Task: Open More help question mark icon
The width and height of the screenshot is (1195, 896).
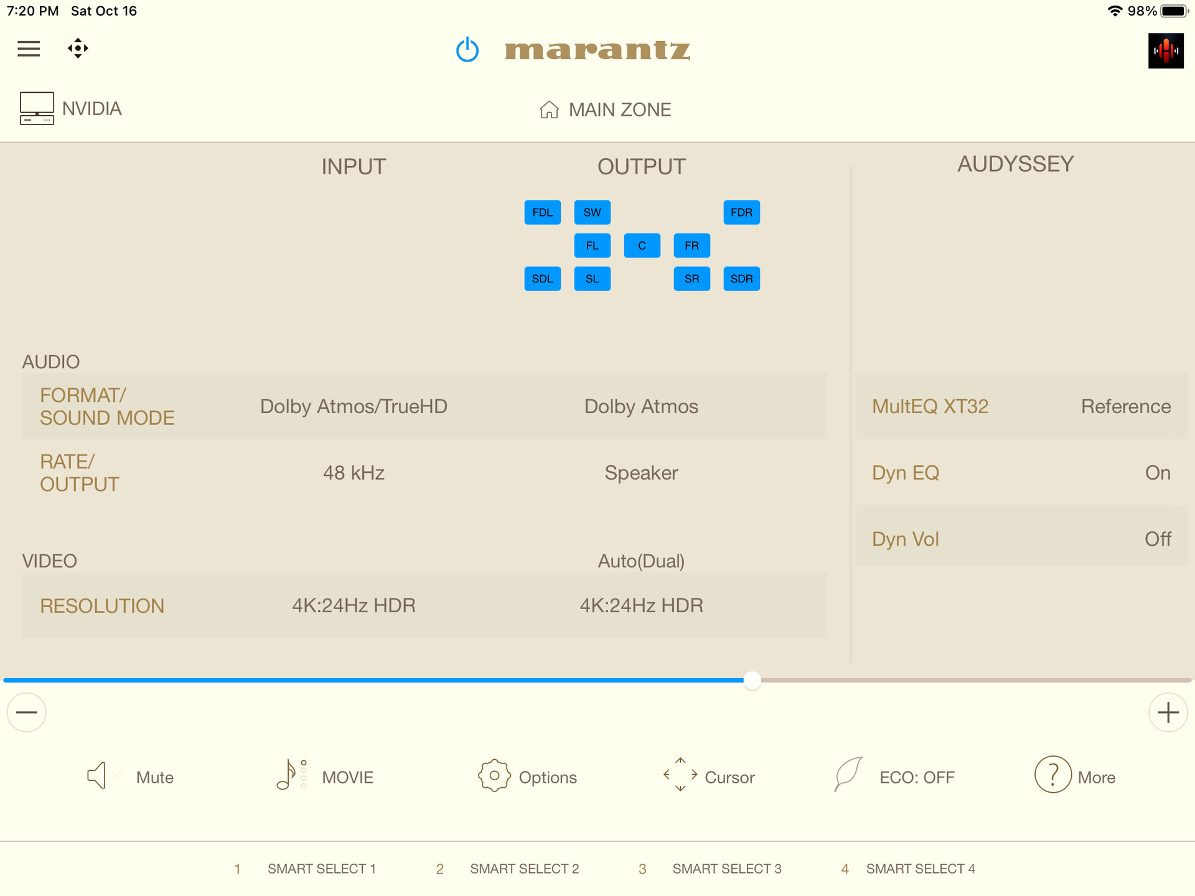Action: pos(1052,775)
